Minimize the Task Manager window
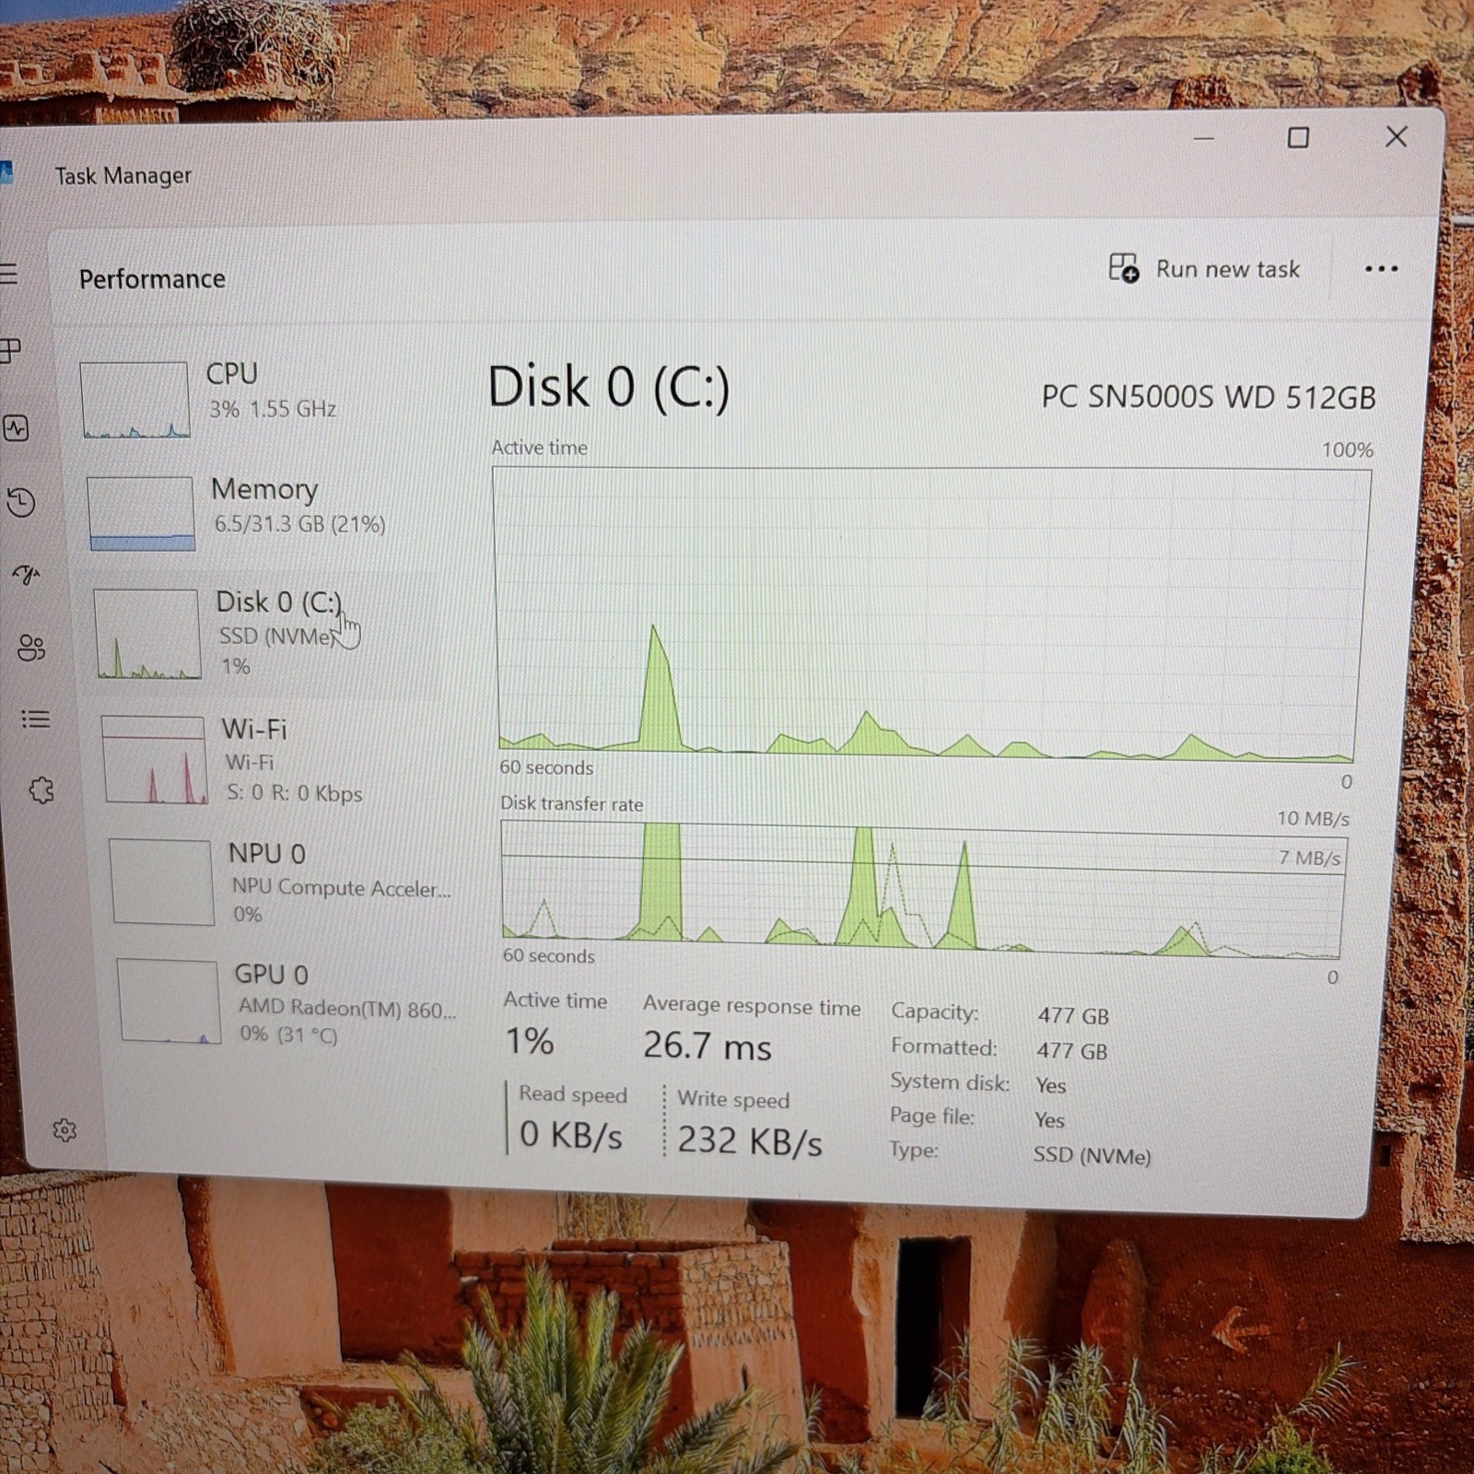 click(x=1203, y=139)
